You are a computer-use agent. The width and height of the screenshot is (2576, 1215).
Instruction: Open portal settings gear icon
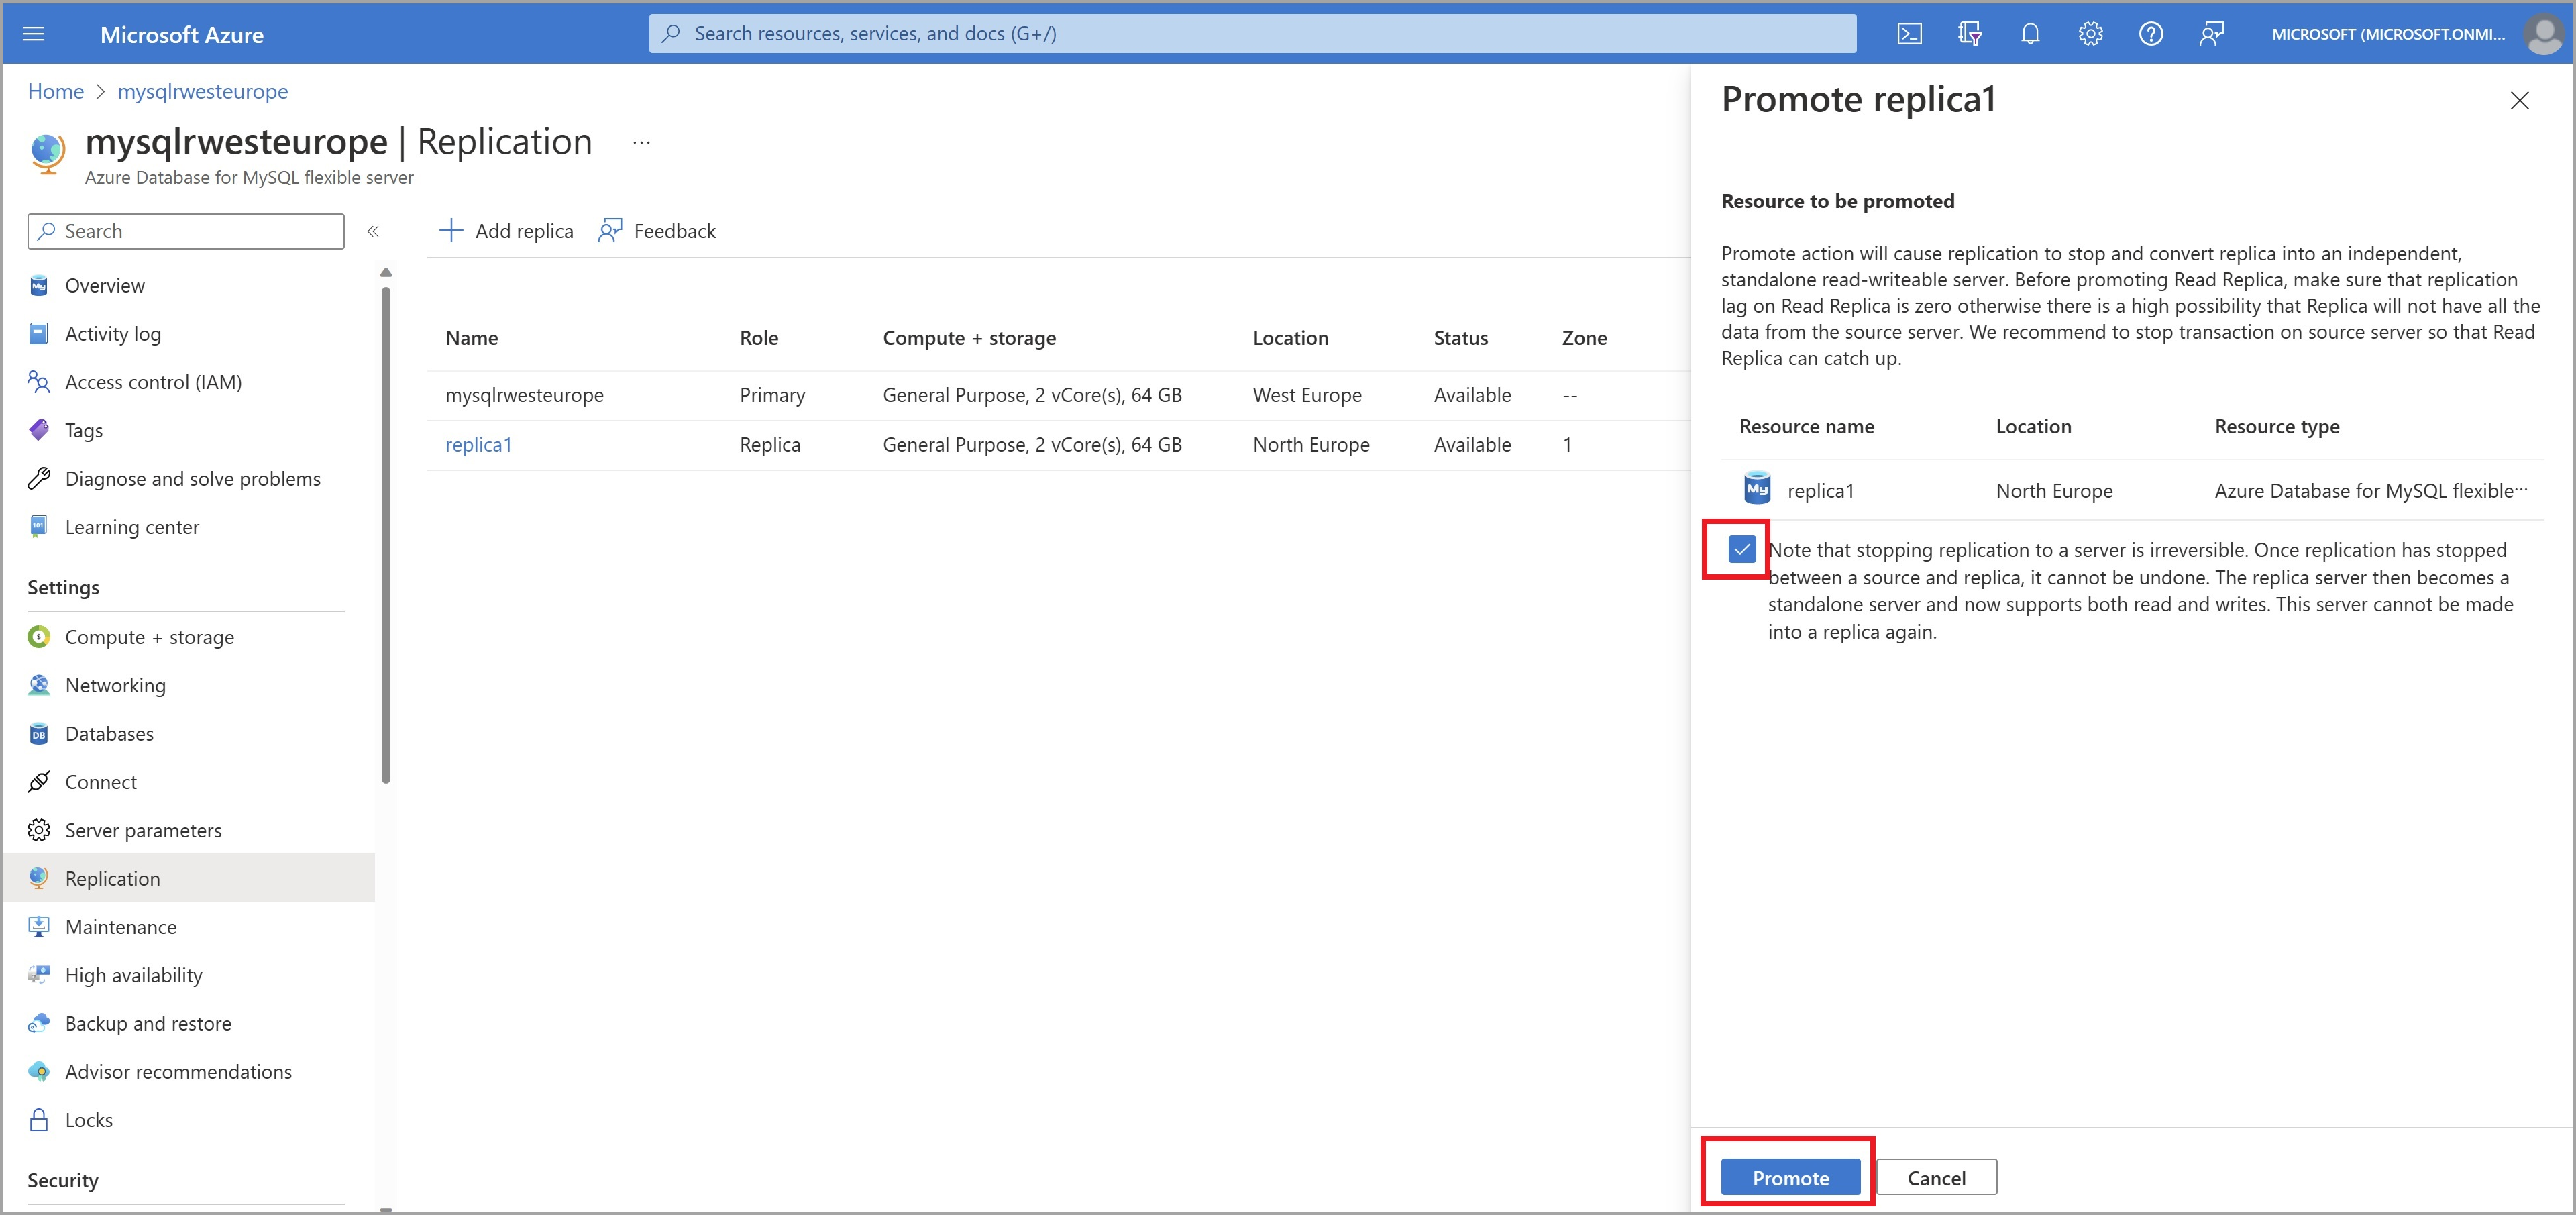(2090, 34)
